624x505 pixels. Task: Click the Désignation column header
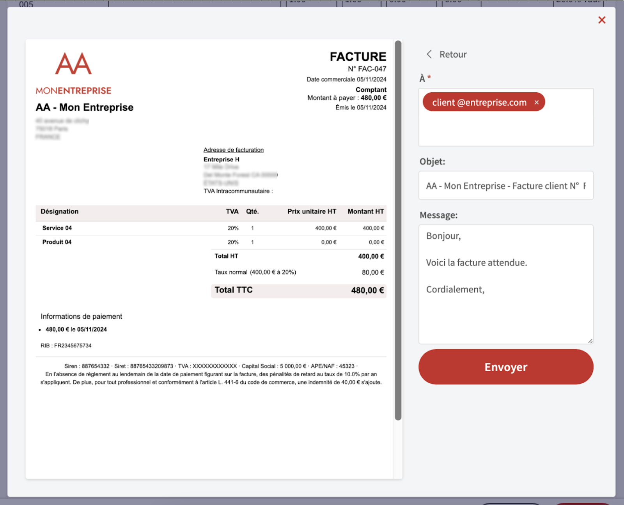coord(60,211)
